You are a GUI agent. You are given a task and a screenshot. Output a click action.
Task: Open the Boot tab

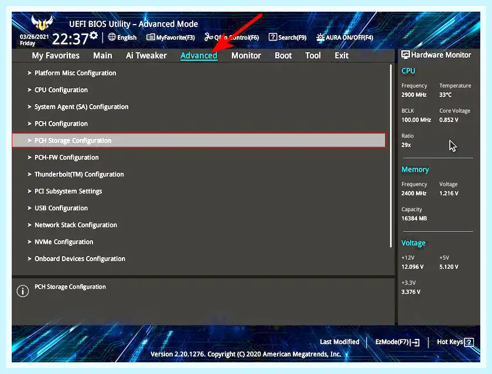click(283, 56)
